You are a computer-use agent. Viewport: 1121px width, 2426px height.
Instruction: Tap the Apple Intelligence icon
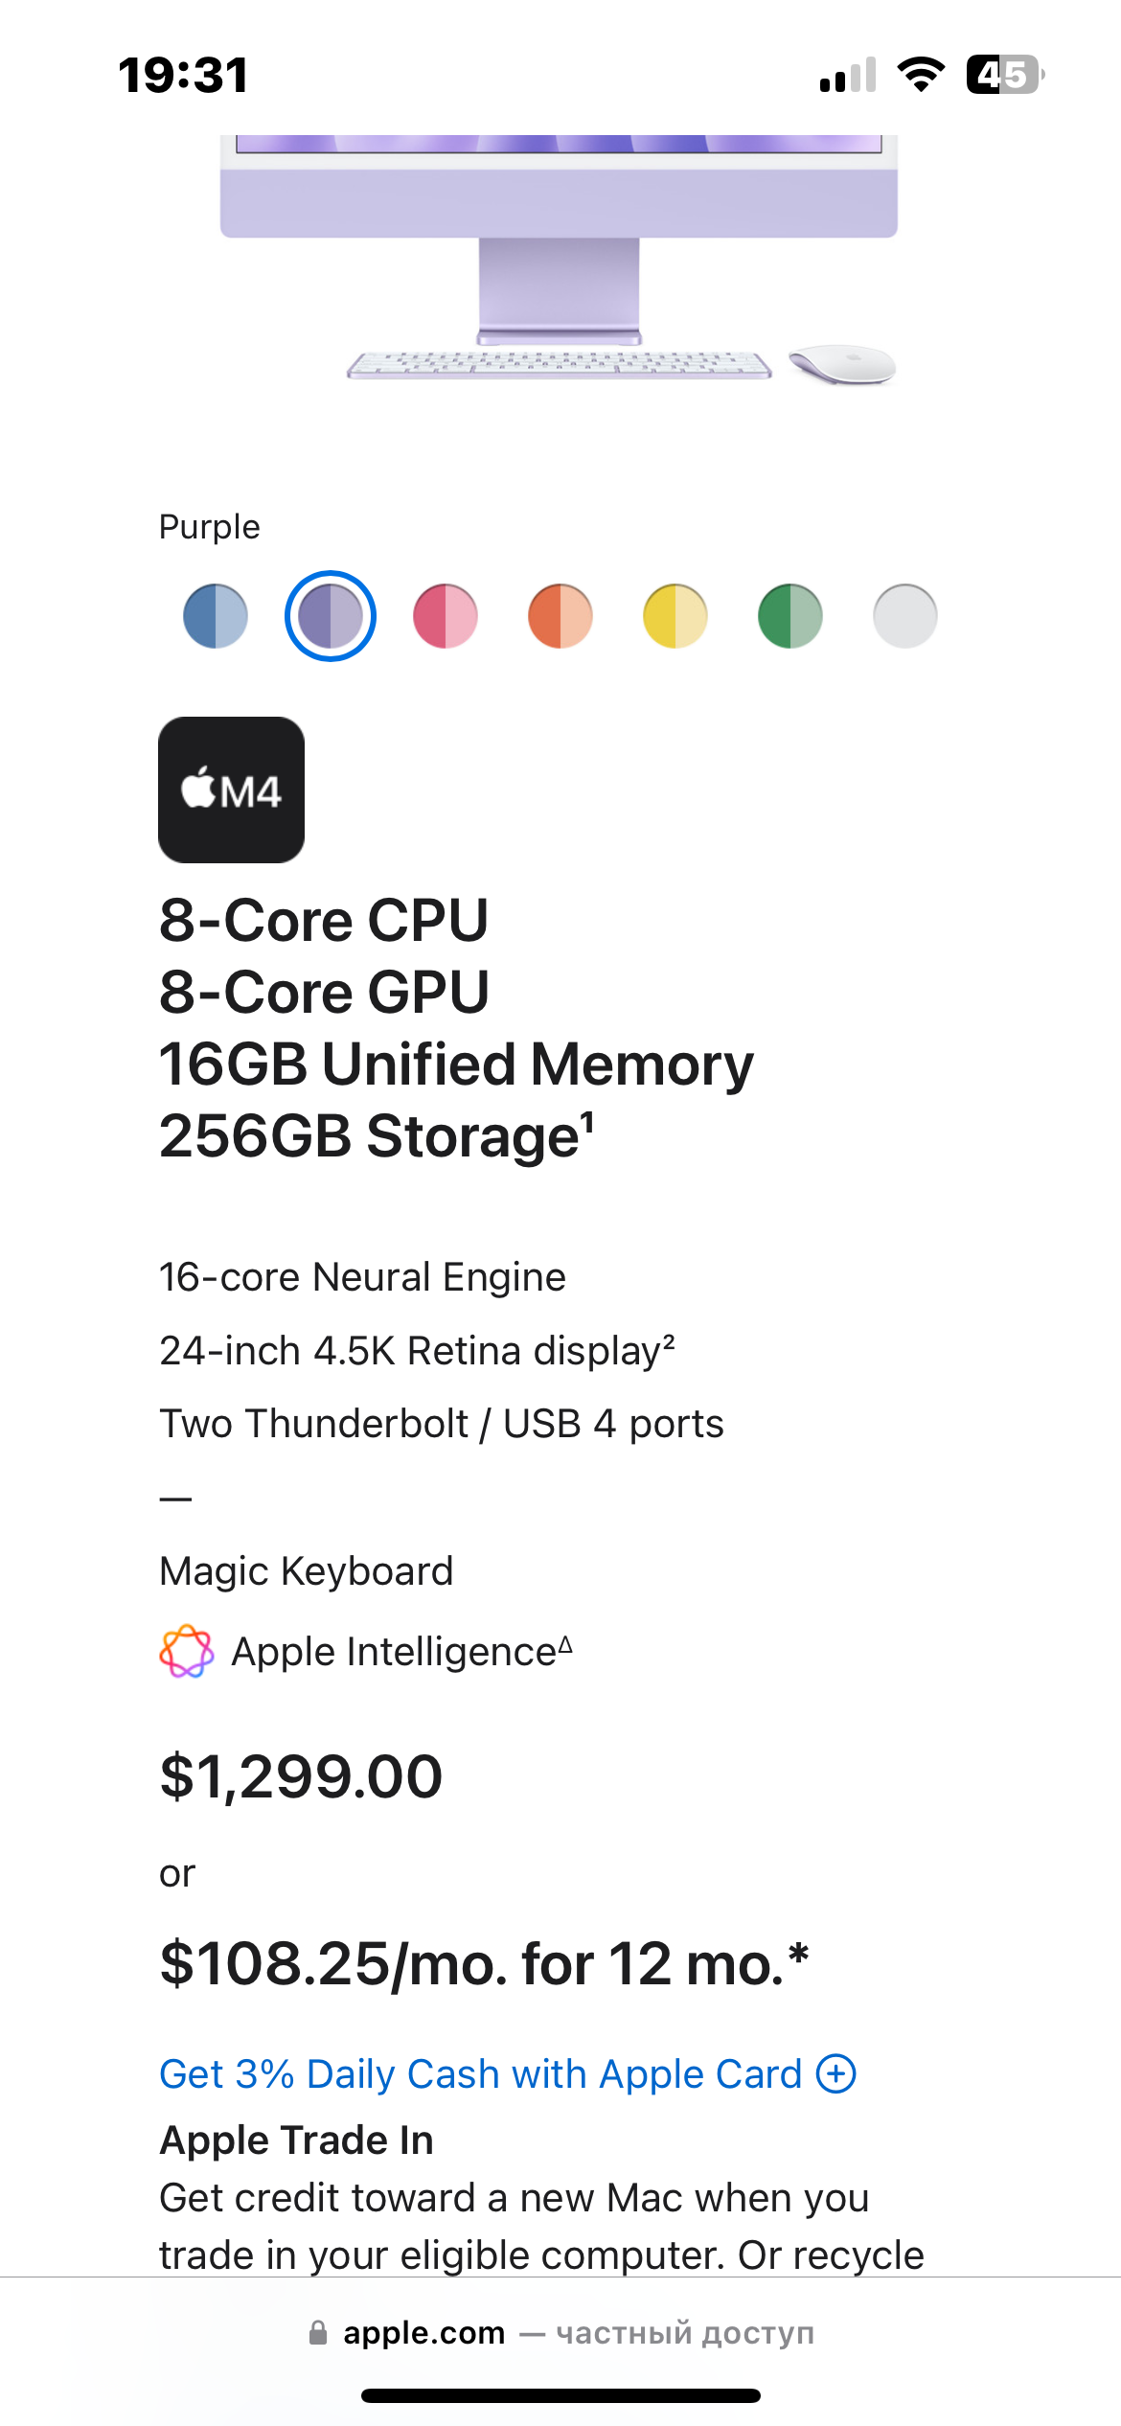[x=187, y=1651]
